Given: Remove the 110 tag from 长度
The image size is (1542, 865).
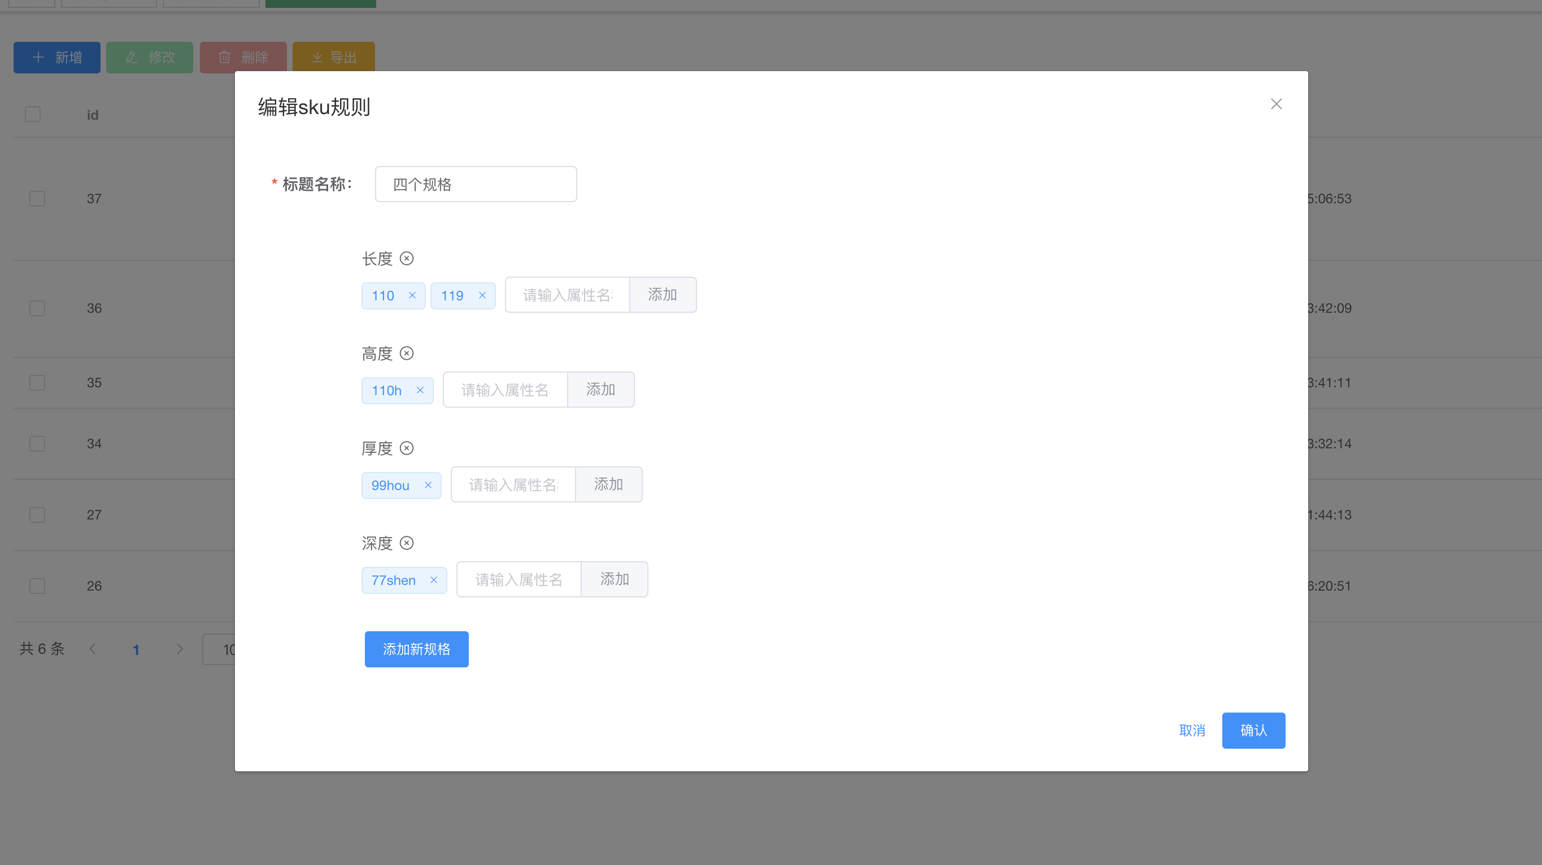Looking at the screenshot, I should [x=412, y=295].
